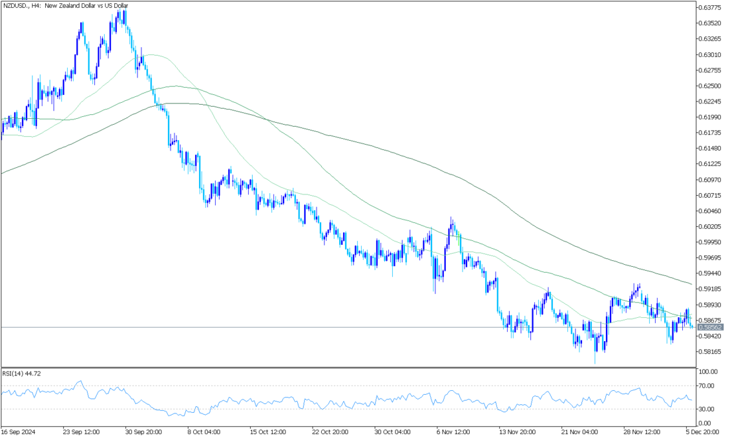Click the RSI scale 30.00 label

coord(707,409)
